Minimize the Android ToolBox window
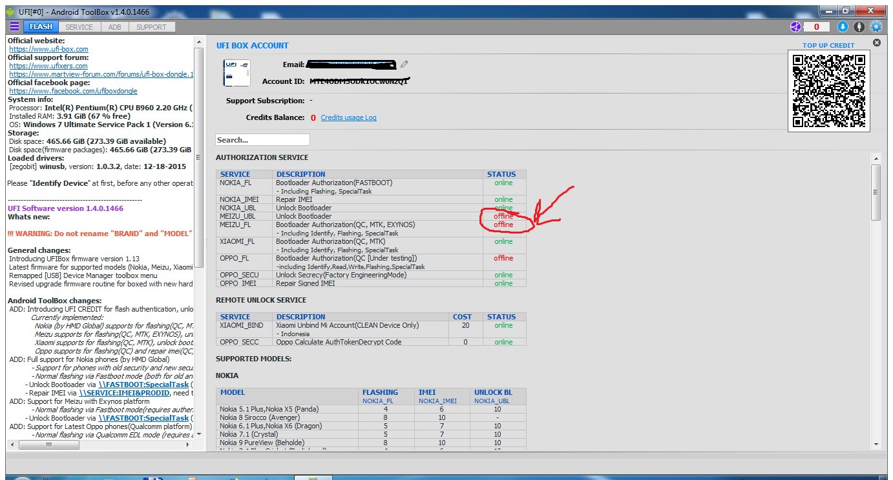The image size is (893, 480). [829, 11]
